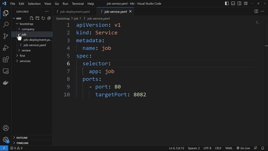The height and width of the screenshot is (151, 268).
Task: Open the Terminal menu
Action: (x=78, y=4)
